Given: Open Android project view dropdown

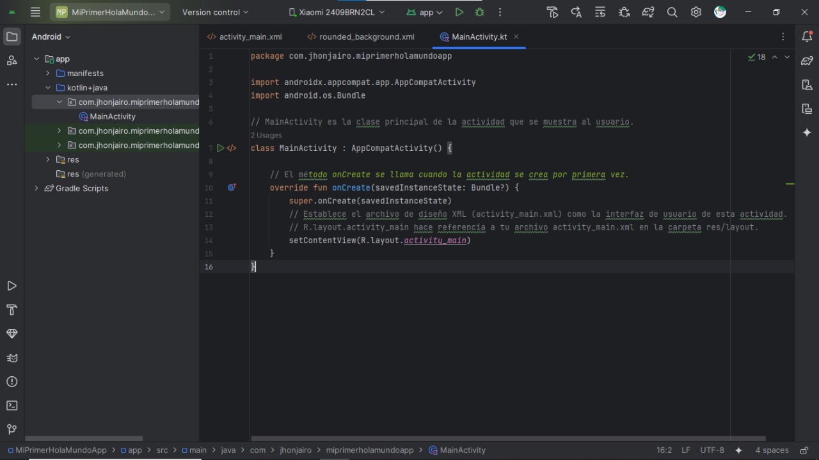Looking at the screenshot, I should coord(51,37).
